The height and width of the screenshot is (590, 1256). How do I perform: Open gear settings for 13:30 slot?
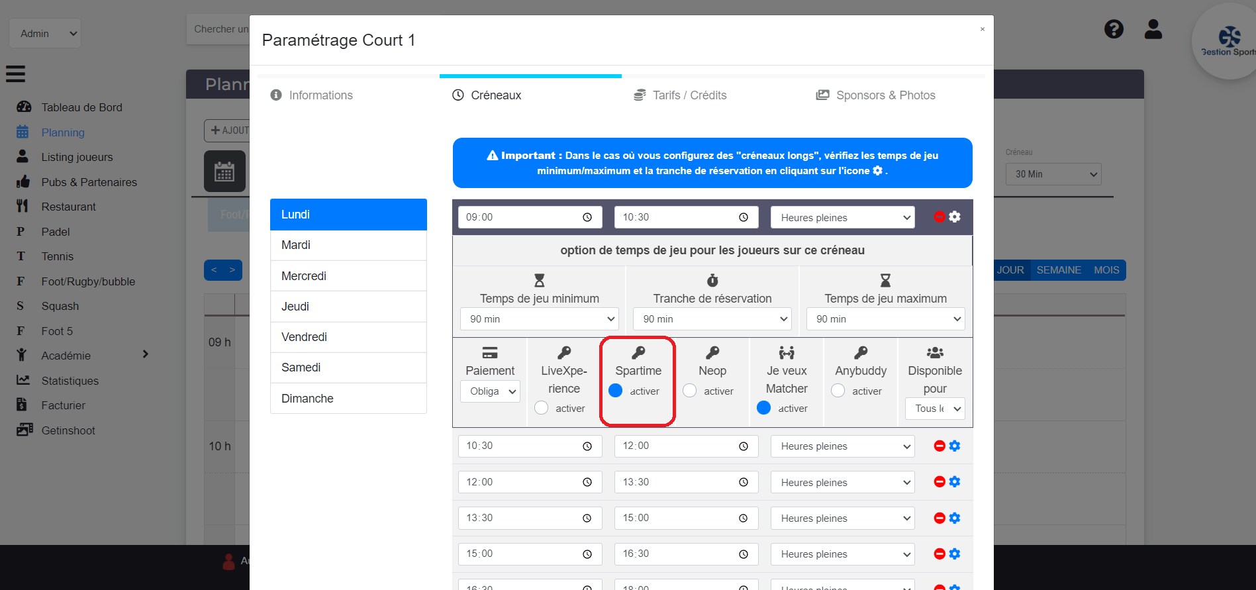[x=955, y=518]
